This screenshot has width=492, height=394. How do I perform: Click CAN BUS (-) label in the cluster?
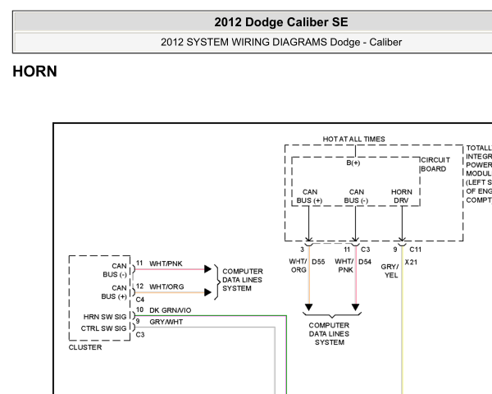115,270
